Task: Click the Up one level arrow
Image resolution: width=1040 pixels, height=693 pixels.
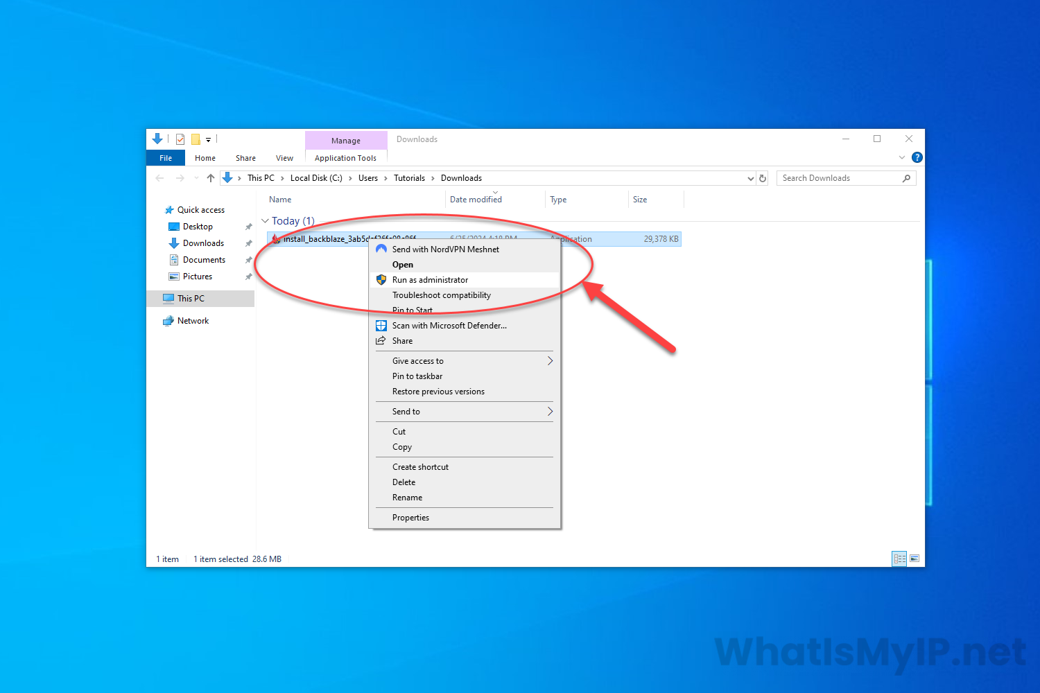Action: (211, 178)
